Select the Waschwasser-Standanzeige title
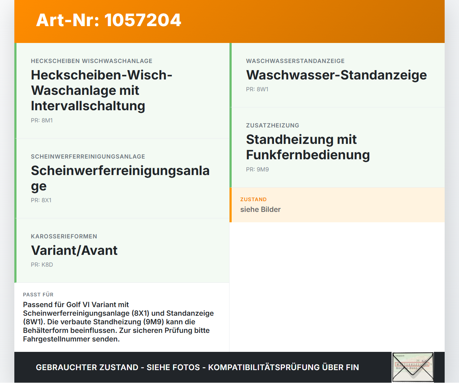The width and height of the screenshot is (459, 383). click(x=336, y=75)
